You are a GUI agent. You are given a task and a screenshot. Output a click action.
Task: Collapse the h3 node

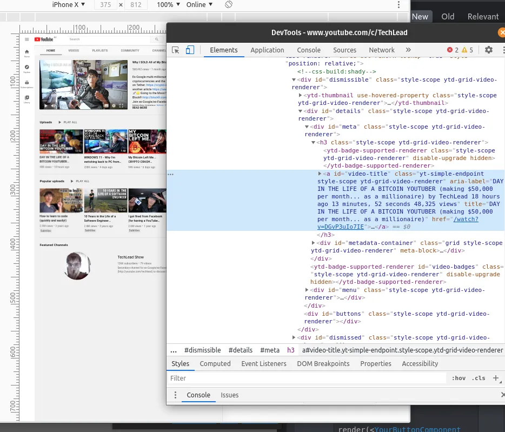click(x=313, y=142)
